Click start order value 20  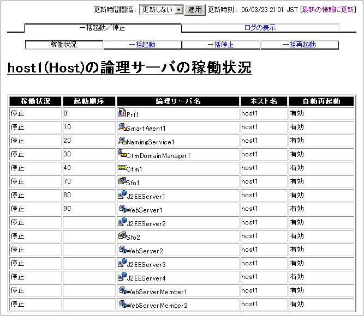67,141
